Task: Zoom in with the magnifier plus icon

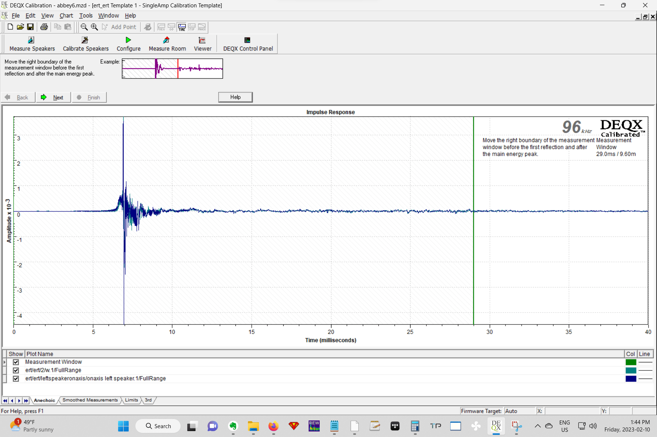Action: (x=95, y=27)
